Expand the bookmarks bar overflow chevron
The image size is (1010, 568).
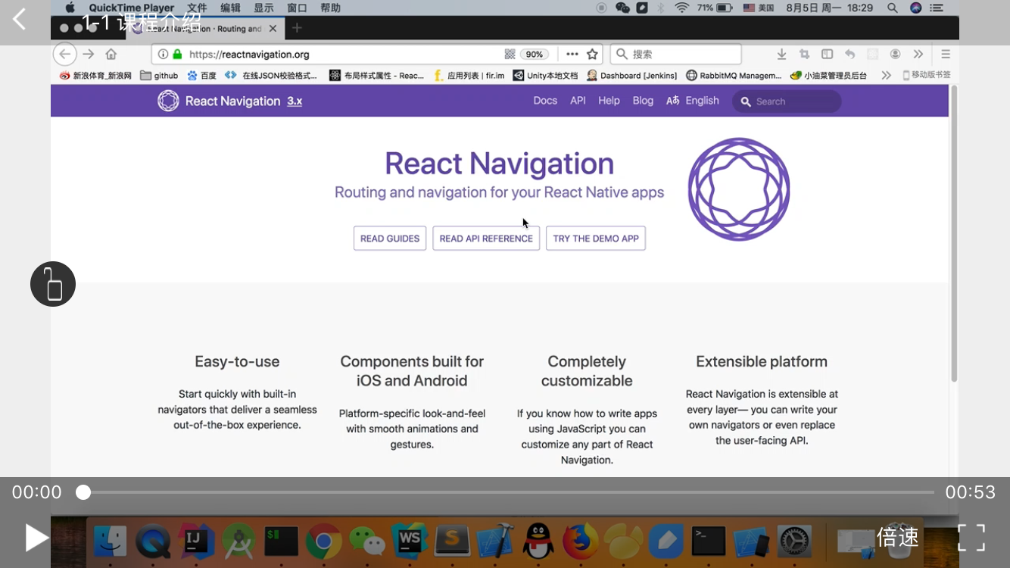click(886, 76)
